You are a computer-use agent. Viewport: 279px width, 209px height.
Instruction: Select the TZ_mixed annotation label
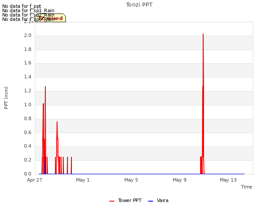[51, 18]
